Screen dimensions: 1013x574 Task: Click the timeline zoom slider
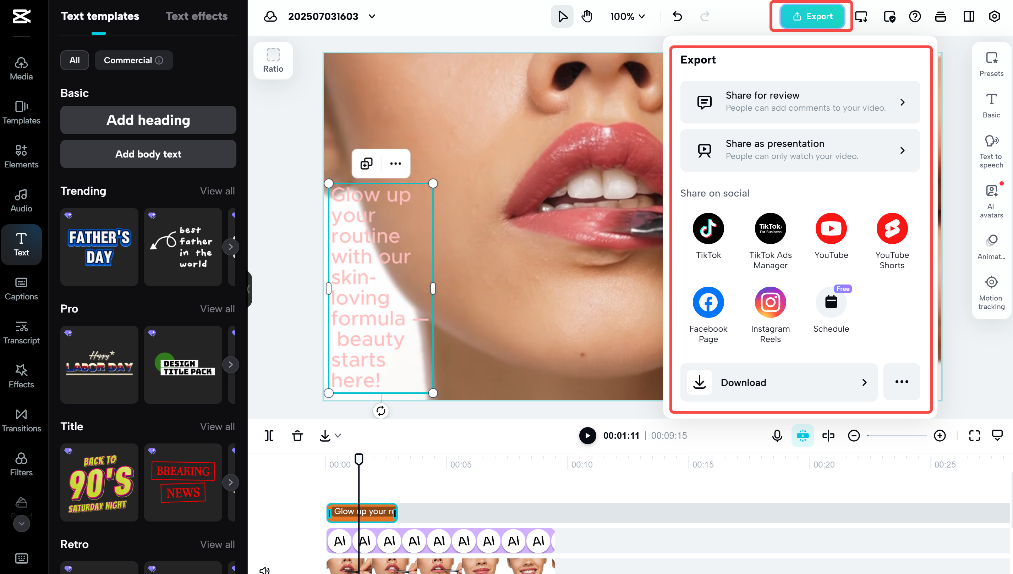897,436
